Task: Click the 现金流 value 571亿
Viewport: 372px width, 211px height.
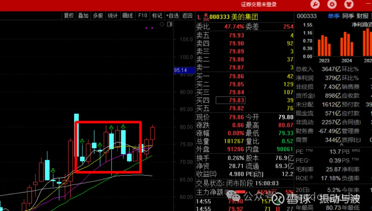Action: [x=333, y=114]
